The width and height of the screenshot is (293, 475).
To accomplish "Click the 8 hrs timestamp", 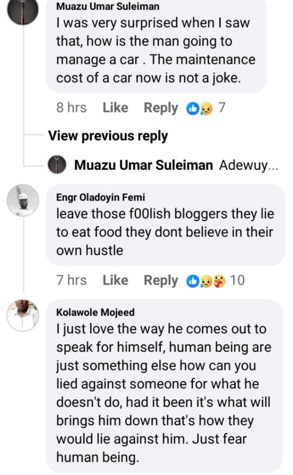I will coord(71,108).
